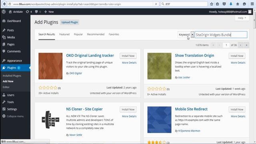The image size is (256, 144).
Task: Expand the Help dropdown tab
Action: click(x=242, y=18)
